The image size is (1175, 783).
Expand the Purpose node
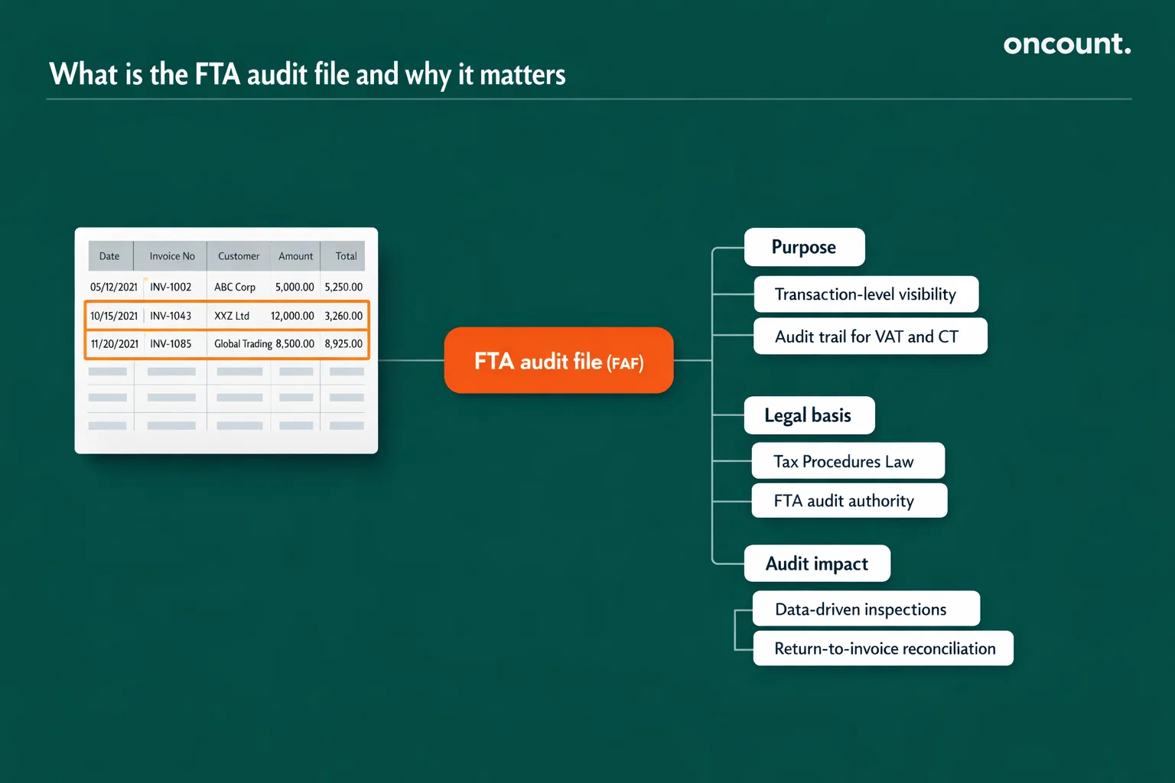coord(804,247)
